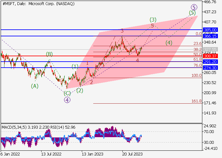The width and height of the screenshot is (222, 158).
Task: Click the MACD(5,34,5) indicator label
Action: point(14,127)
